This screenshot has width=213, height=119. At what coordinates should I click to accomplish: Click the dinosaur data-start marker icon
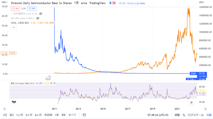click(48, 78)
